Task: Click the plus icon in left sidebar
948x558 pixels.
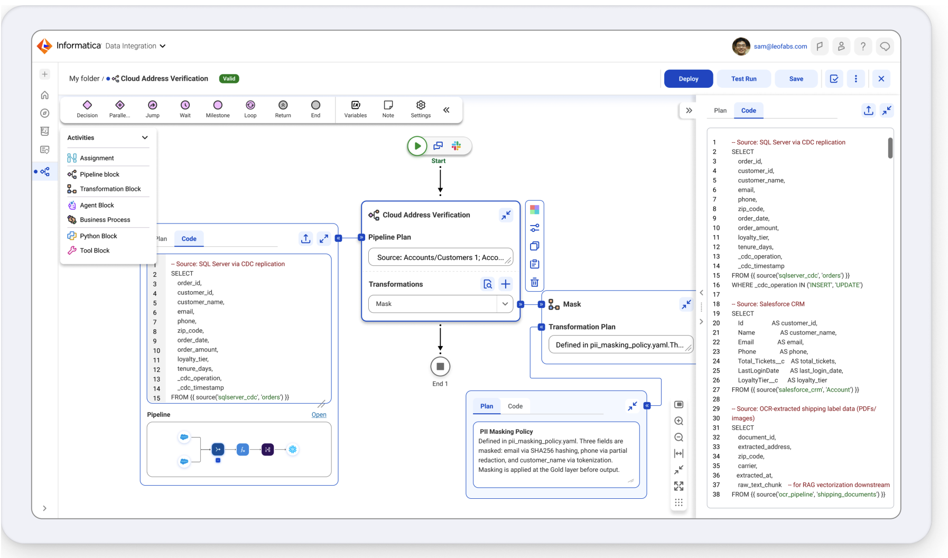Action: point(45,75)
